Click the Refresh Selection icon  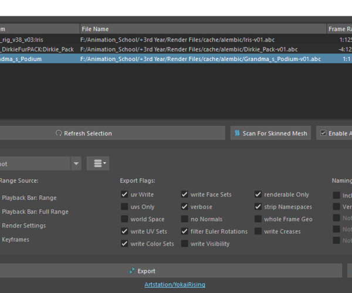(59, 134)
